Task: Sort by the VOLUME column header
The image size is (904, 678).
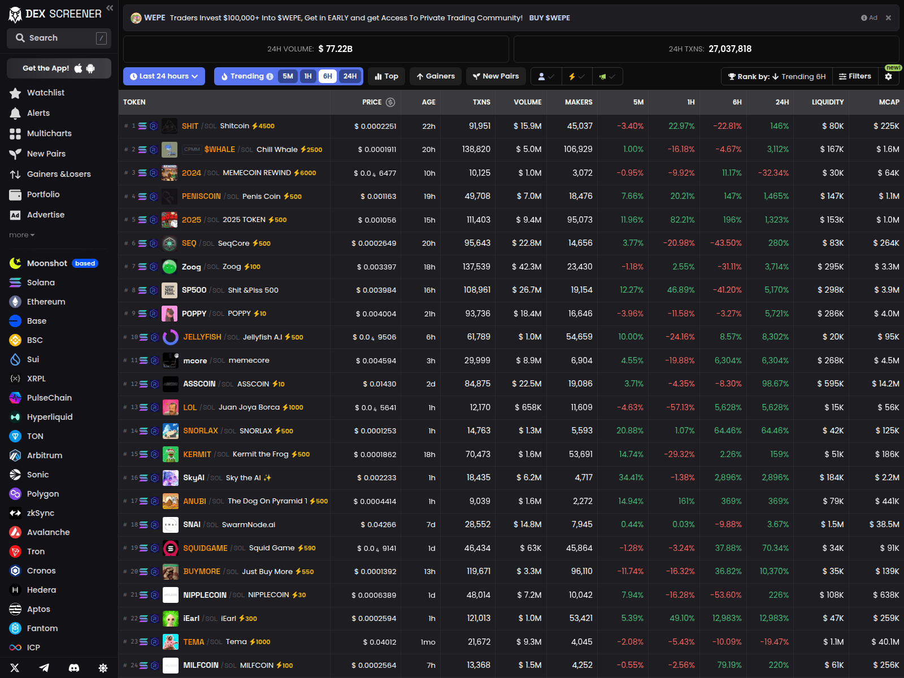Action: (527, 102)
